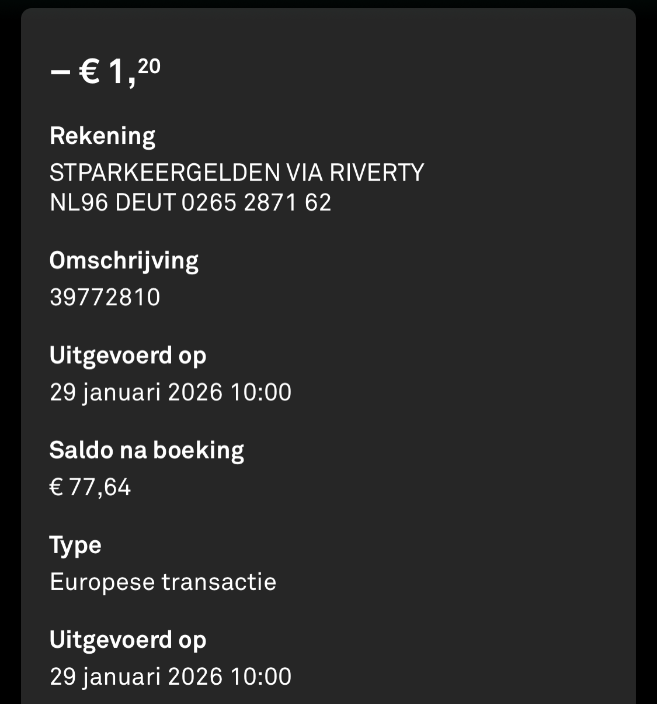Click the balance amount € 77,64

[x=91, y=486]
